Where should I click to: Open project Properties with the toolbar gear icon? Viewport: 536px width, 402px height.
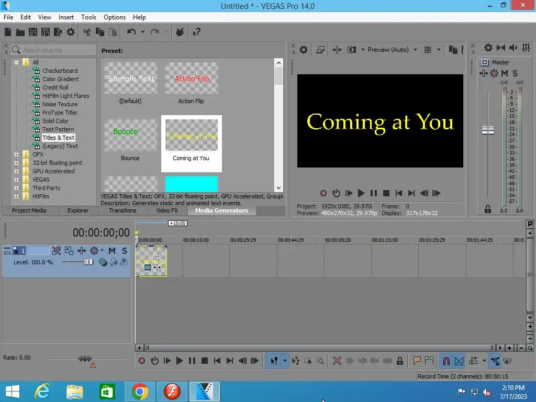click(x=71, y=32)
